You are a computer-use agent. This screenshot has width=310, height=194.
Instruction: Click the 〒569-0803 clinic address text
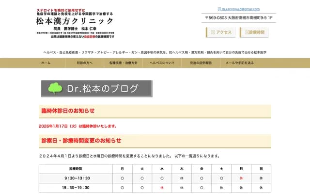point(238,18)
